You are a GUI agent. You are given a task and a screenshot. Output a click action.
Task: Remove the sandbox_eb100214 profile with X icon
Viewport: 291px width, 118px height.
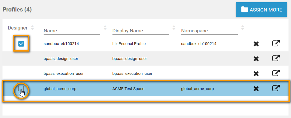[256, 44]
